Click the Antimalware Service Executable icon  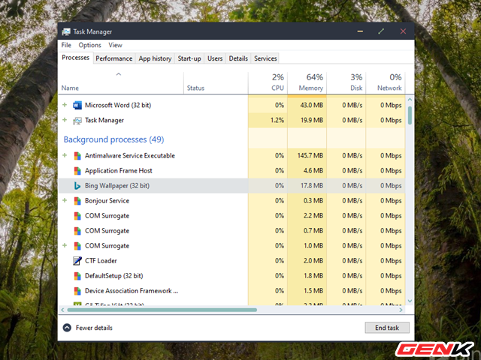(x=77, y=156)
